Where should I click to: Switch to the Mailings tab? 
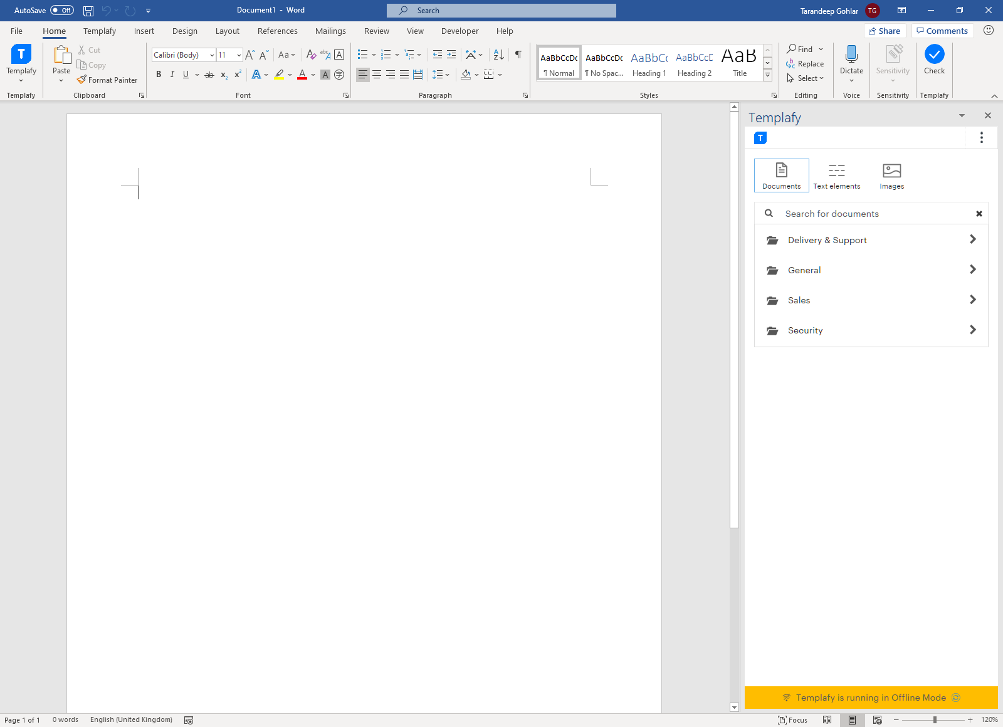tap(330, 31)
